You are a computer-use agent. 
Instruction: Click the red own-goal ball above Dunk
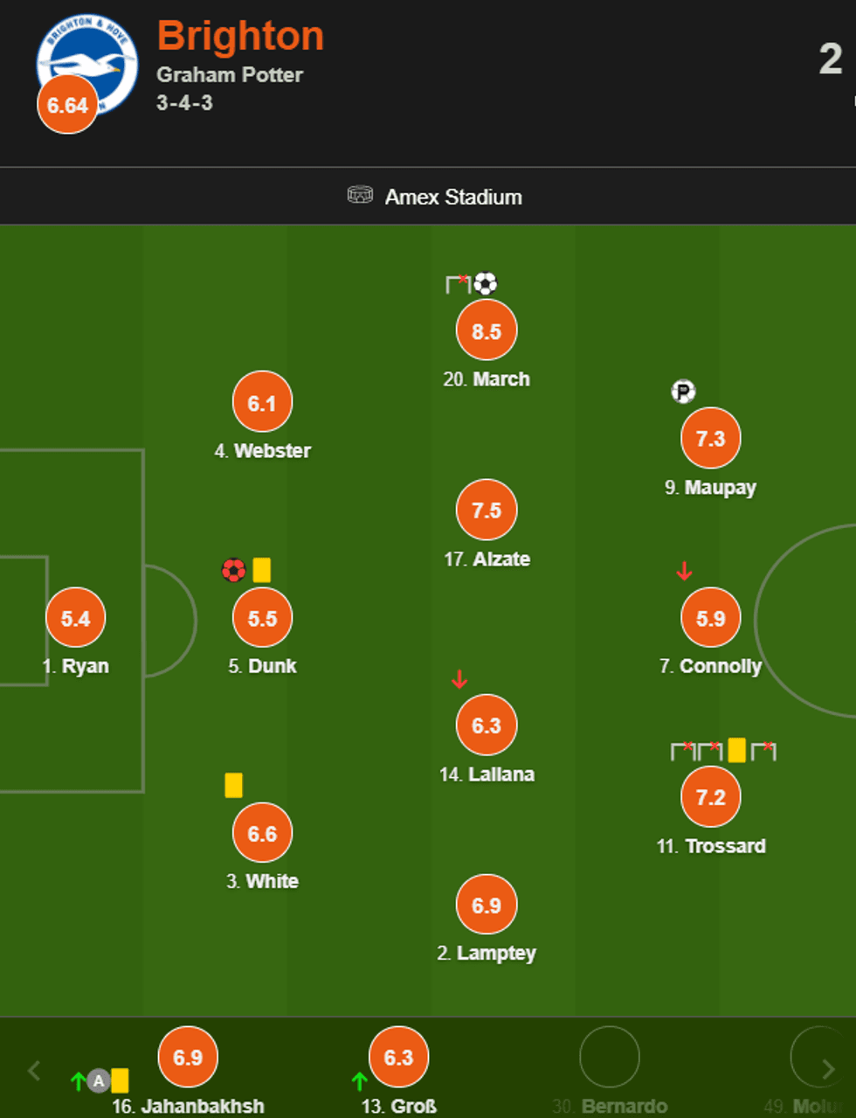click(x=233, y=571)
